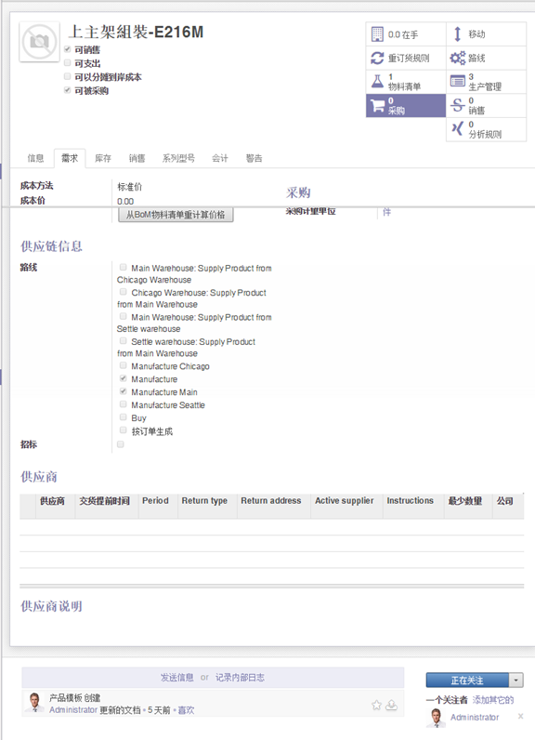This screenshot has height=740, width=535.
Task: Click the product title 上主架組裝-E216M
Action: point(136,33)
